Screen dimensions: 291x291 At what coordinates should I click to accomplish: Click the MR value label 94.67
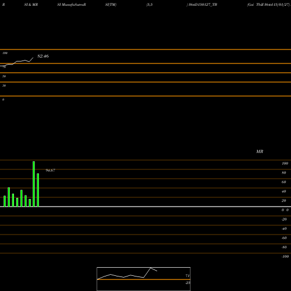50,171
